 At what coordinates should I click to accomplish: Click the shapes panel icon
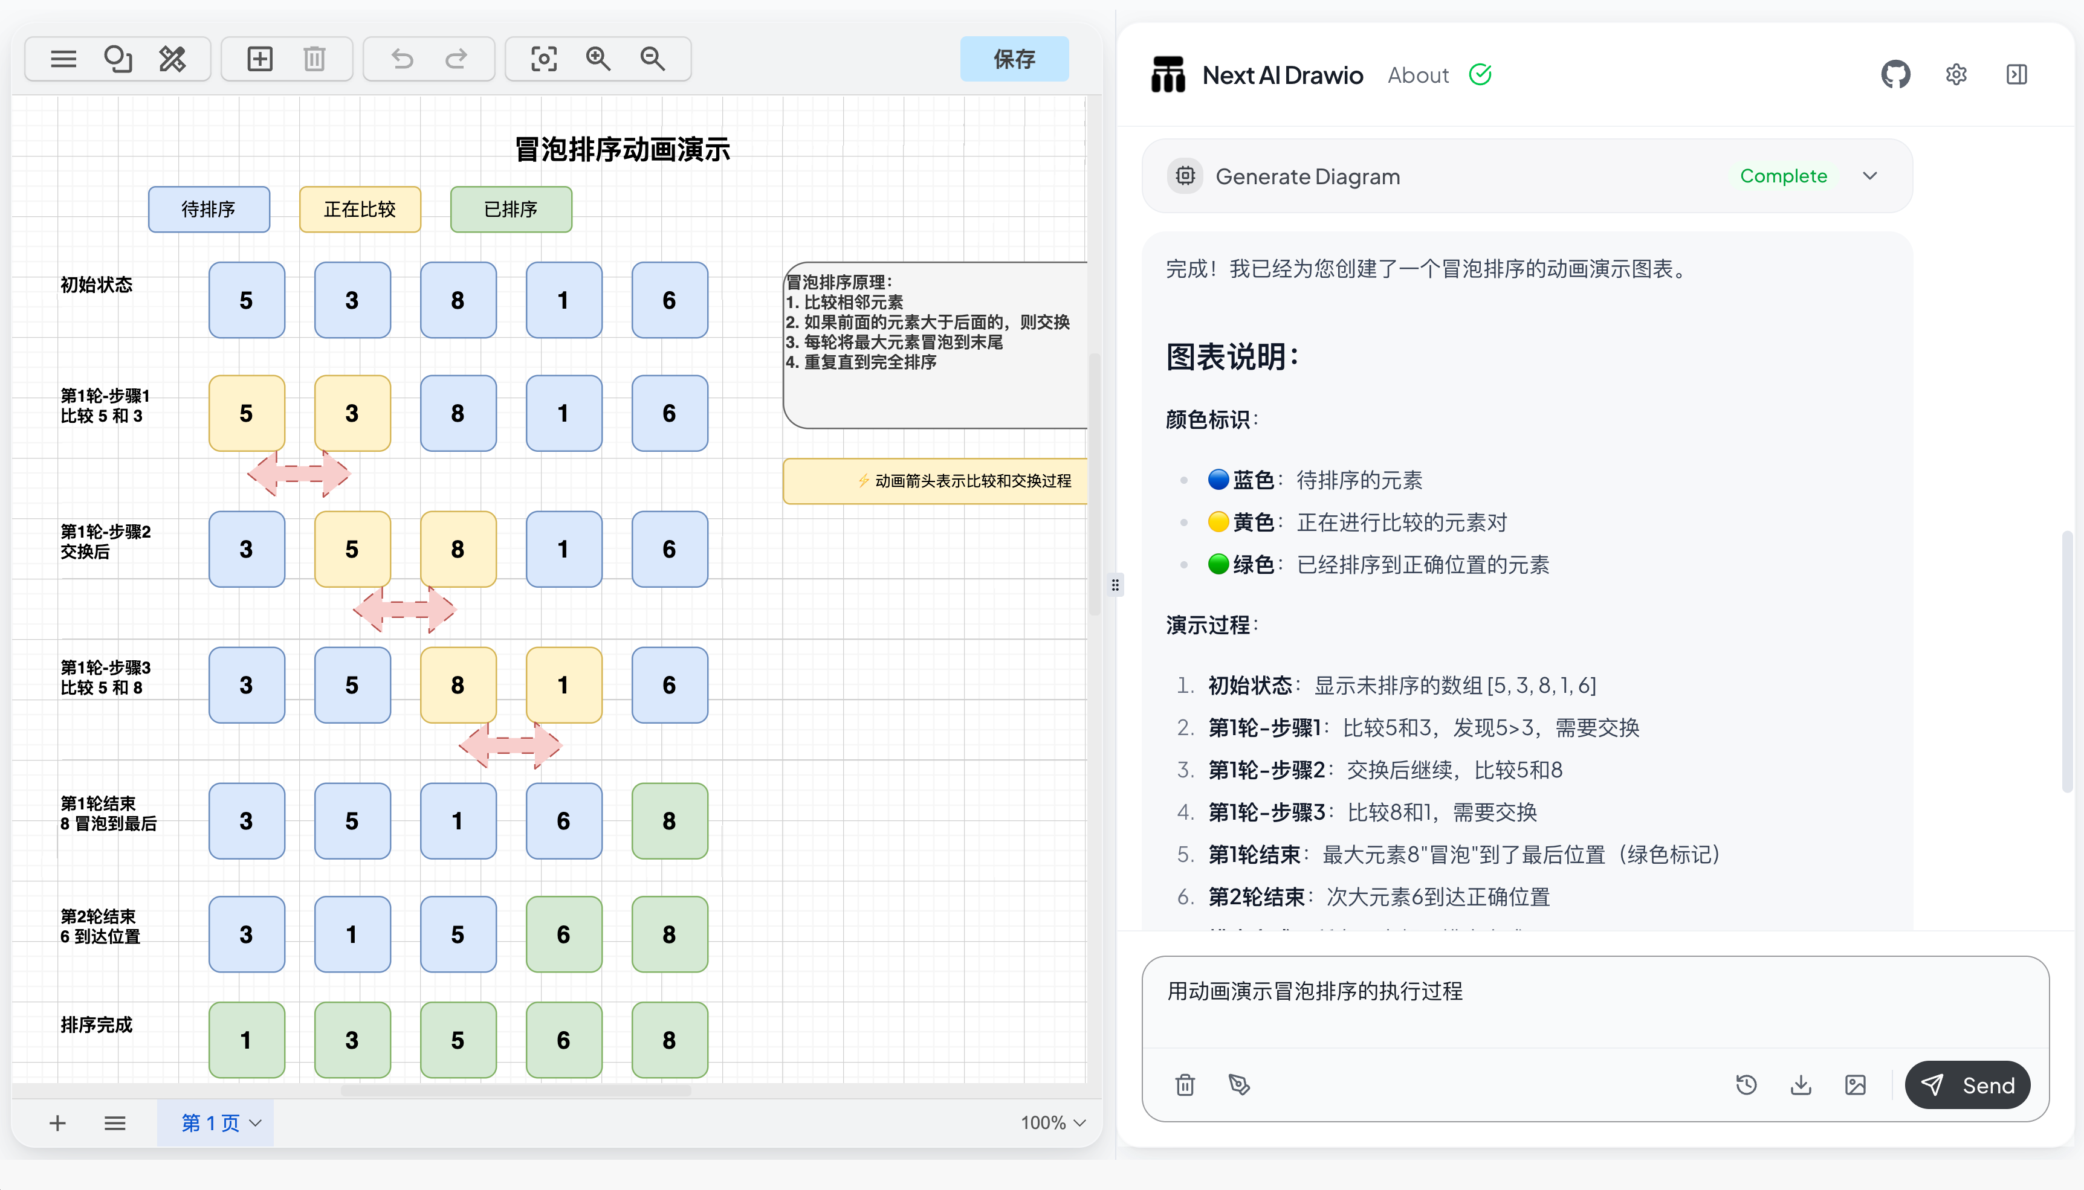[x=118, y=59]
